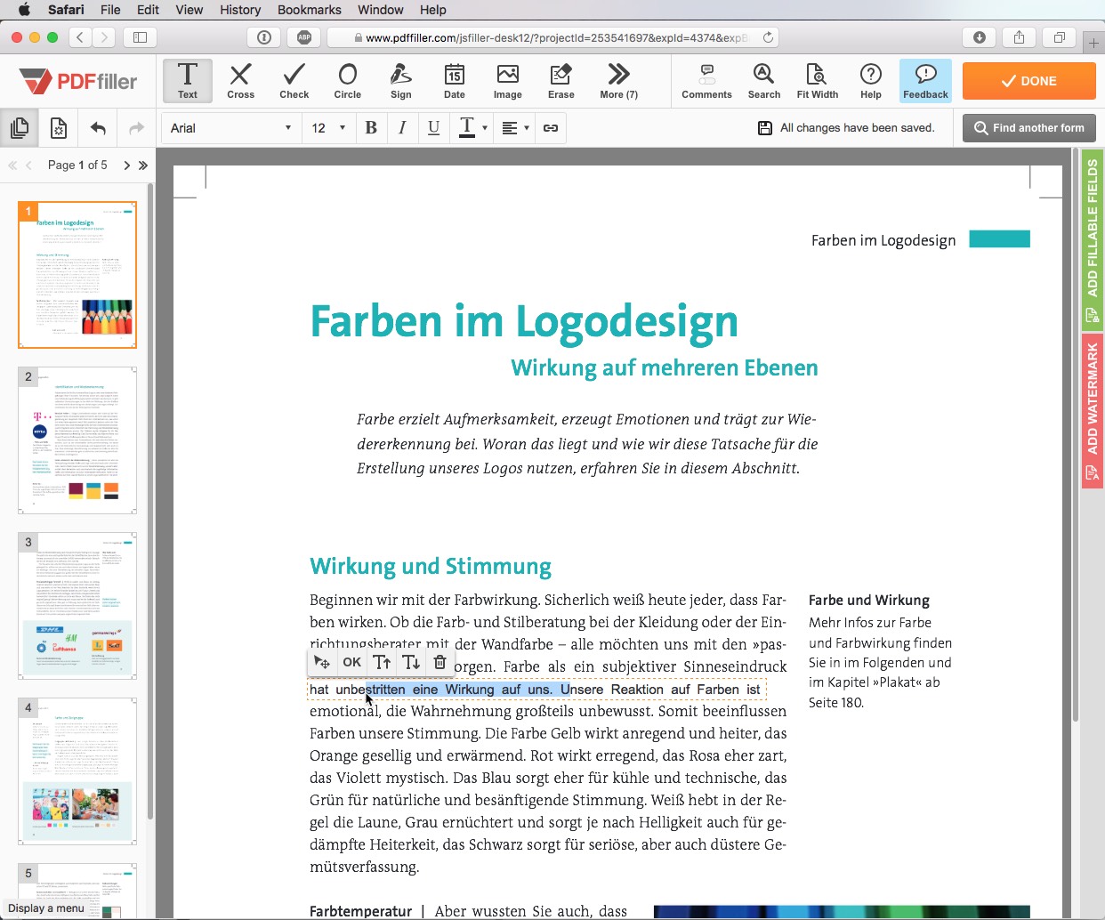Open the File menu
Screen dimensions: 1105x920
[110, 10]
